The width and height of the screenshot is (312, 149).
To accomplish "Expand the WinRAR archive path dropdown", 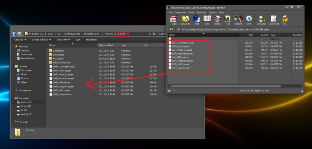I will [302, 29].
